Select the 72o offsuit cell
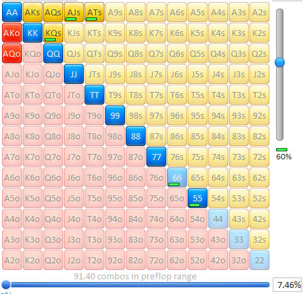 tap(156, 260)
